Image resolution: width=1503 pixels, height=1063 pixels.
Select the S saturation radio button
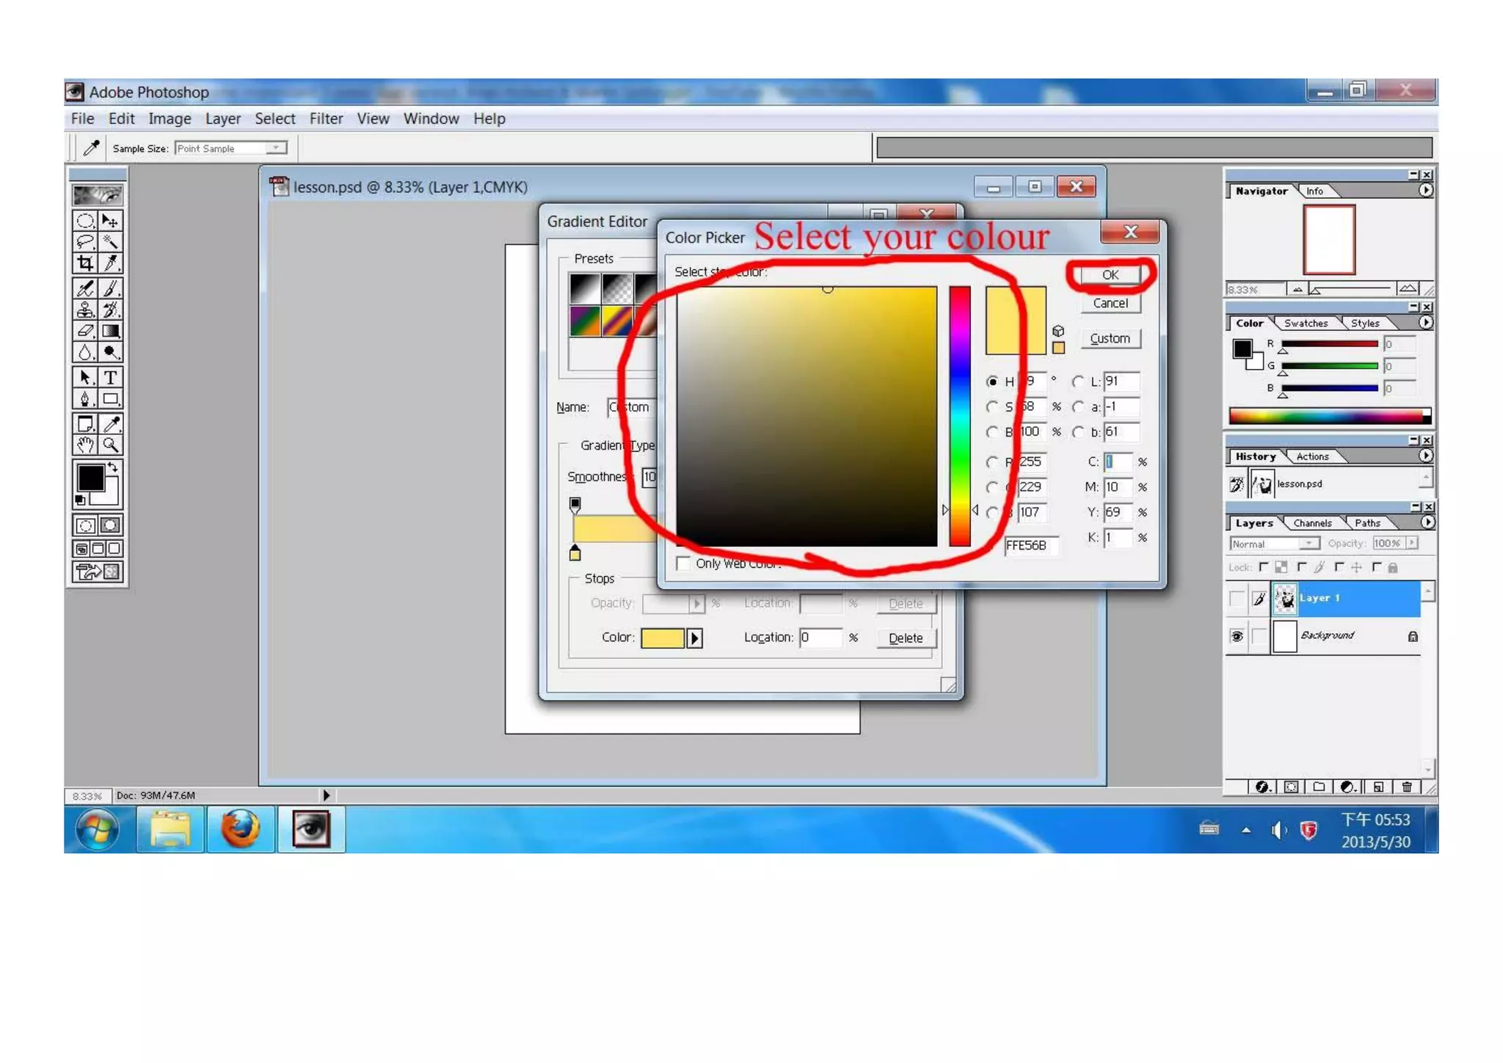[x=992, y=406]
